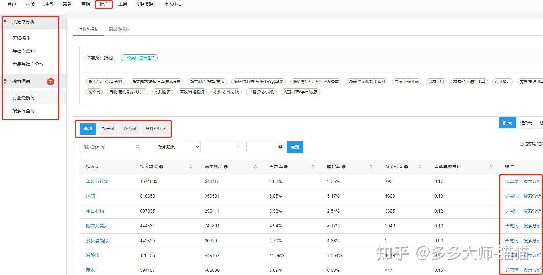Click help icon beside 转化率 header
The image size is (543, 275).
coord(344,167)
